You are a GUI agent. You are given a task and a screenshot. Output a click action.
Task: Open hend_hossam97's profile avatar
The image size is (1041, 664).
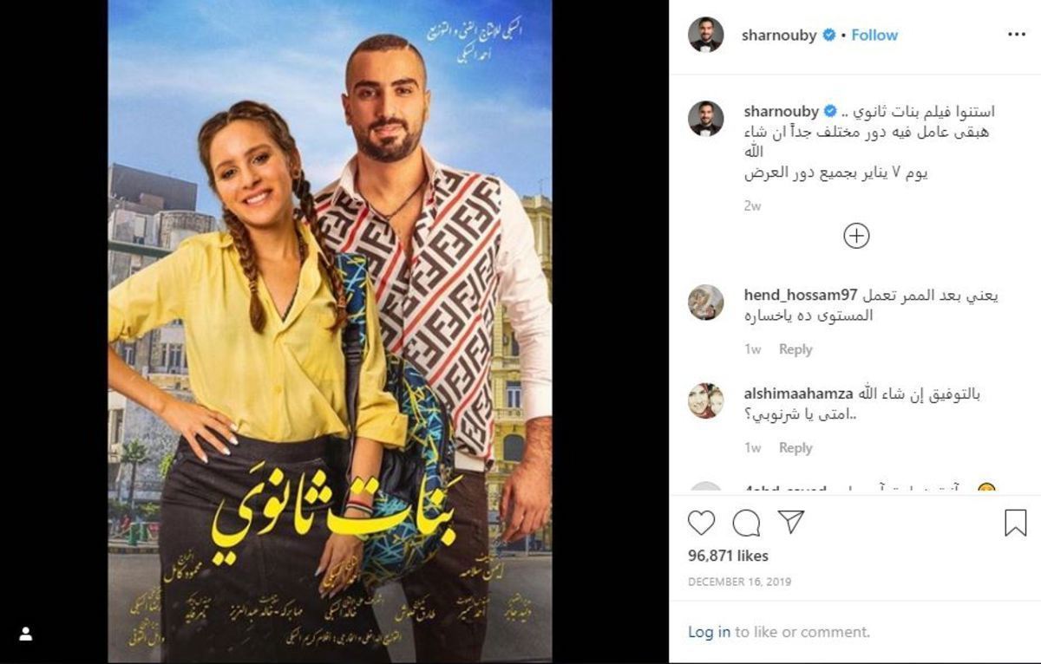tap(706, 303)
